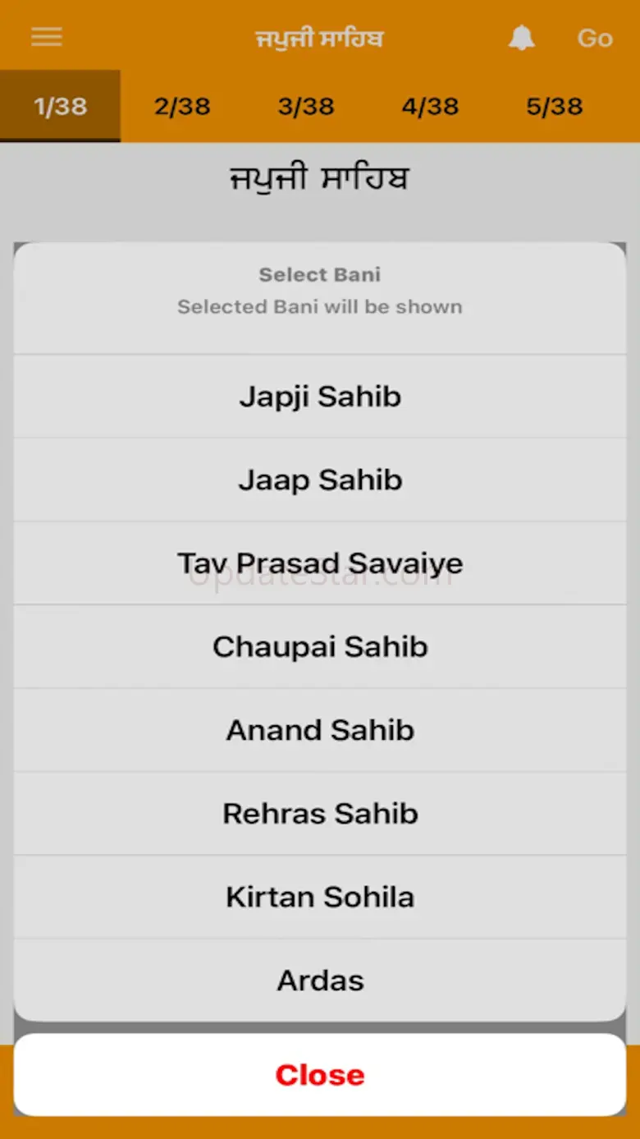
Task: Close the Select Bani sheet
Action: tap(320, 1075)
